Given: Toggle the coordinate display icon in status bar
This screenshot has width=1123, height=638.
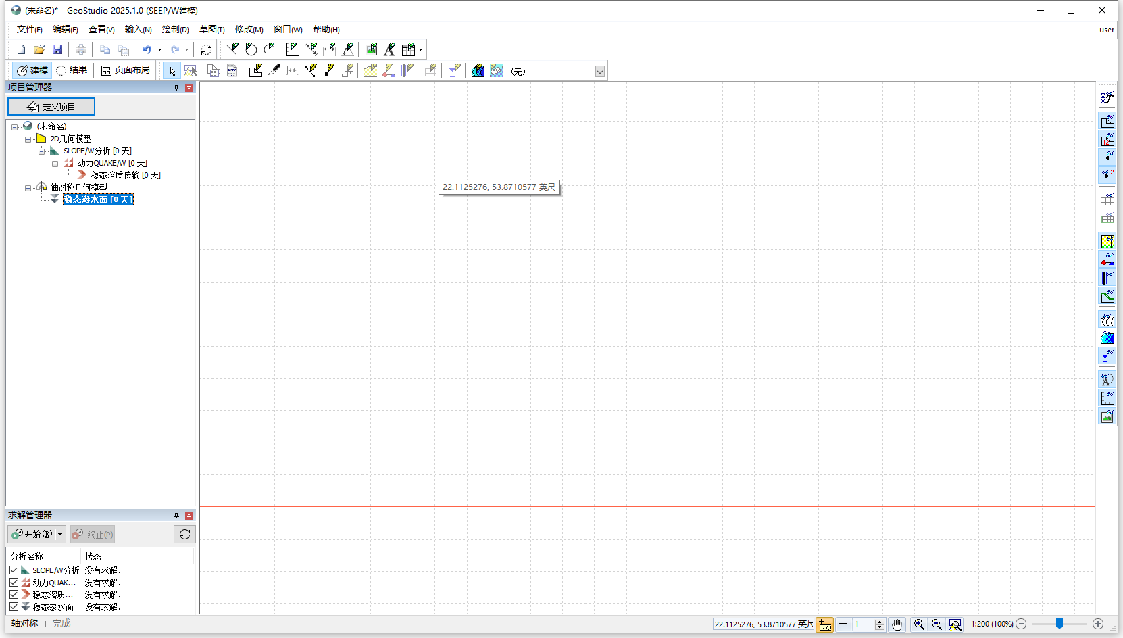Looking at the screenshot, I should (825, 624).
